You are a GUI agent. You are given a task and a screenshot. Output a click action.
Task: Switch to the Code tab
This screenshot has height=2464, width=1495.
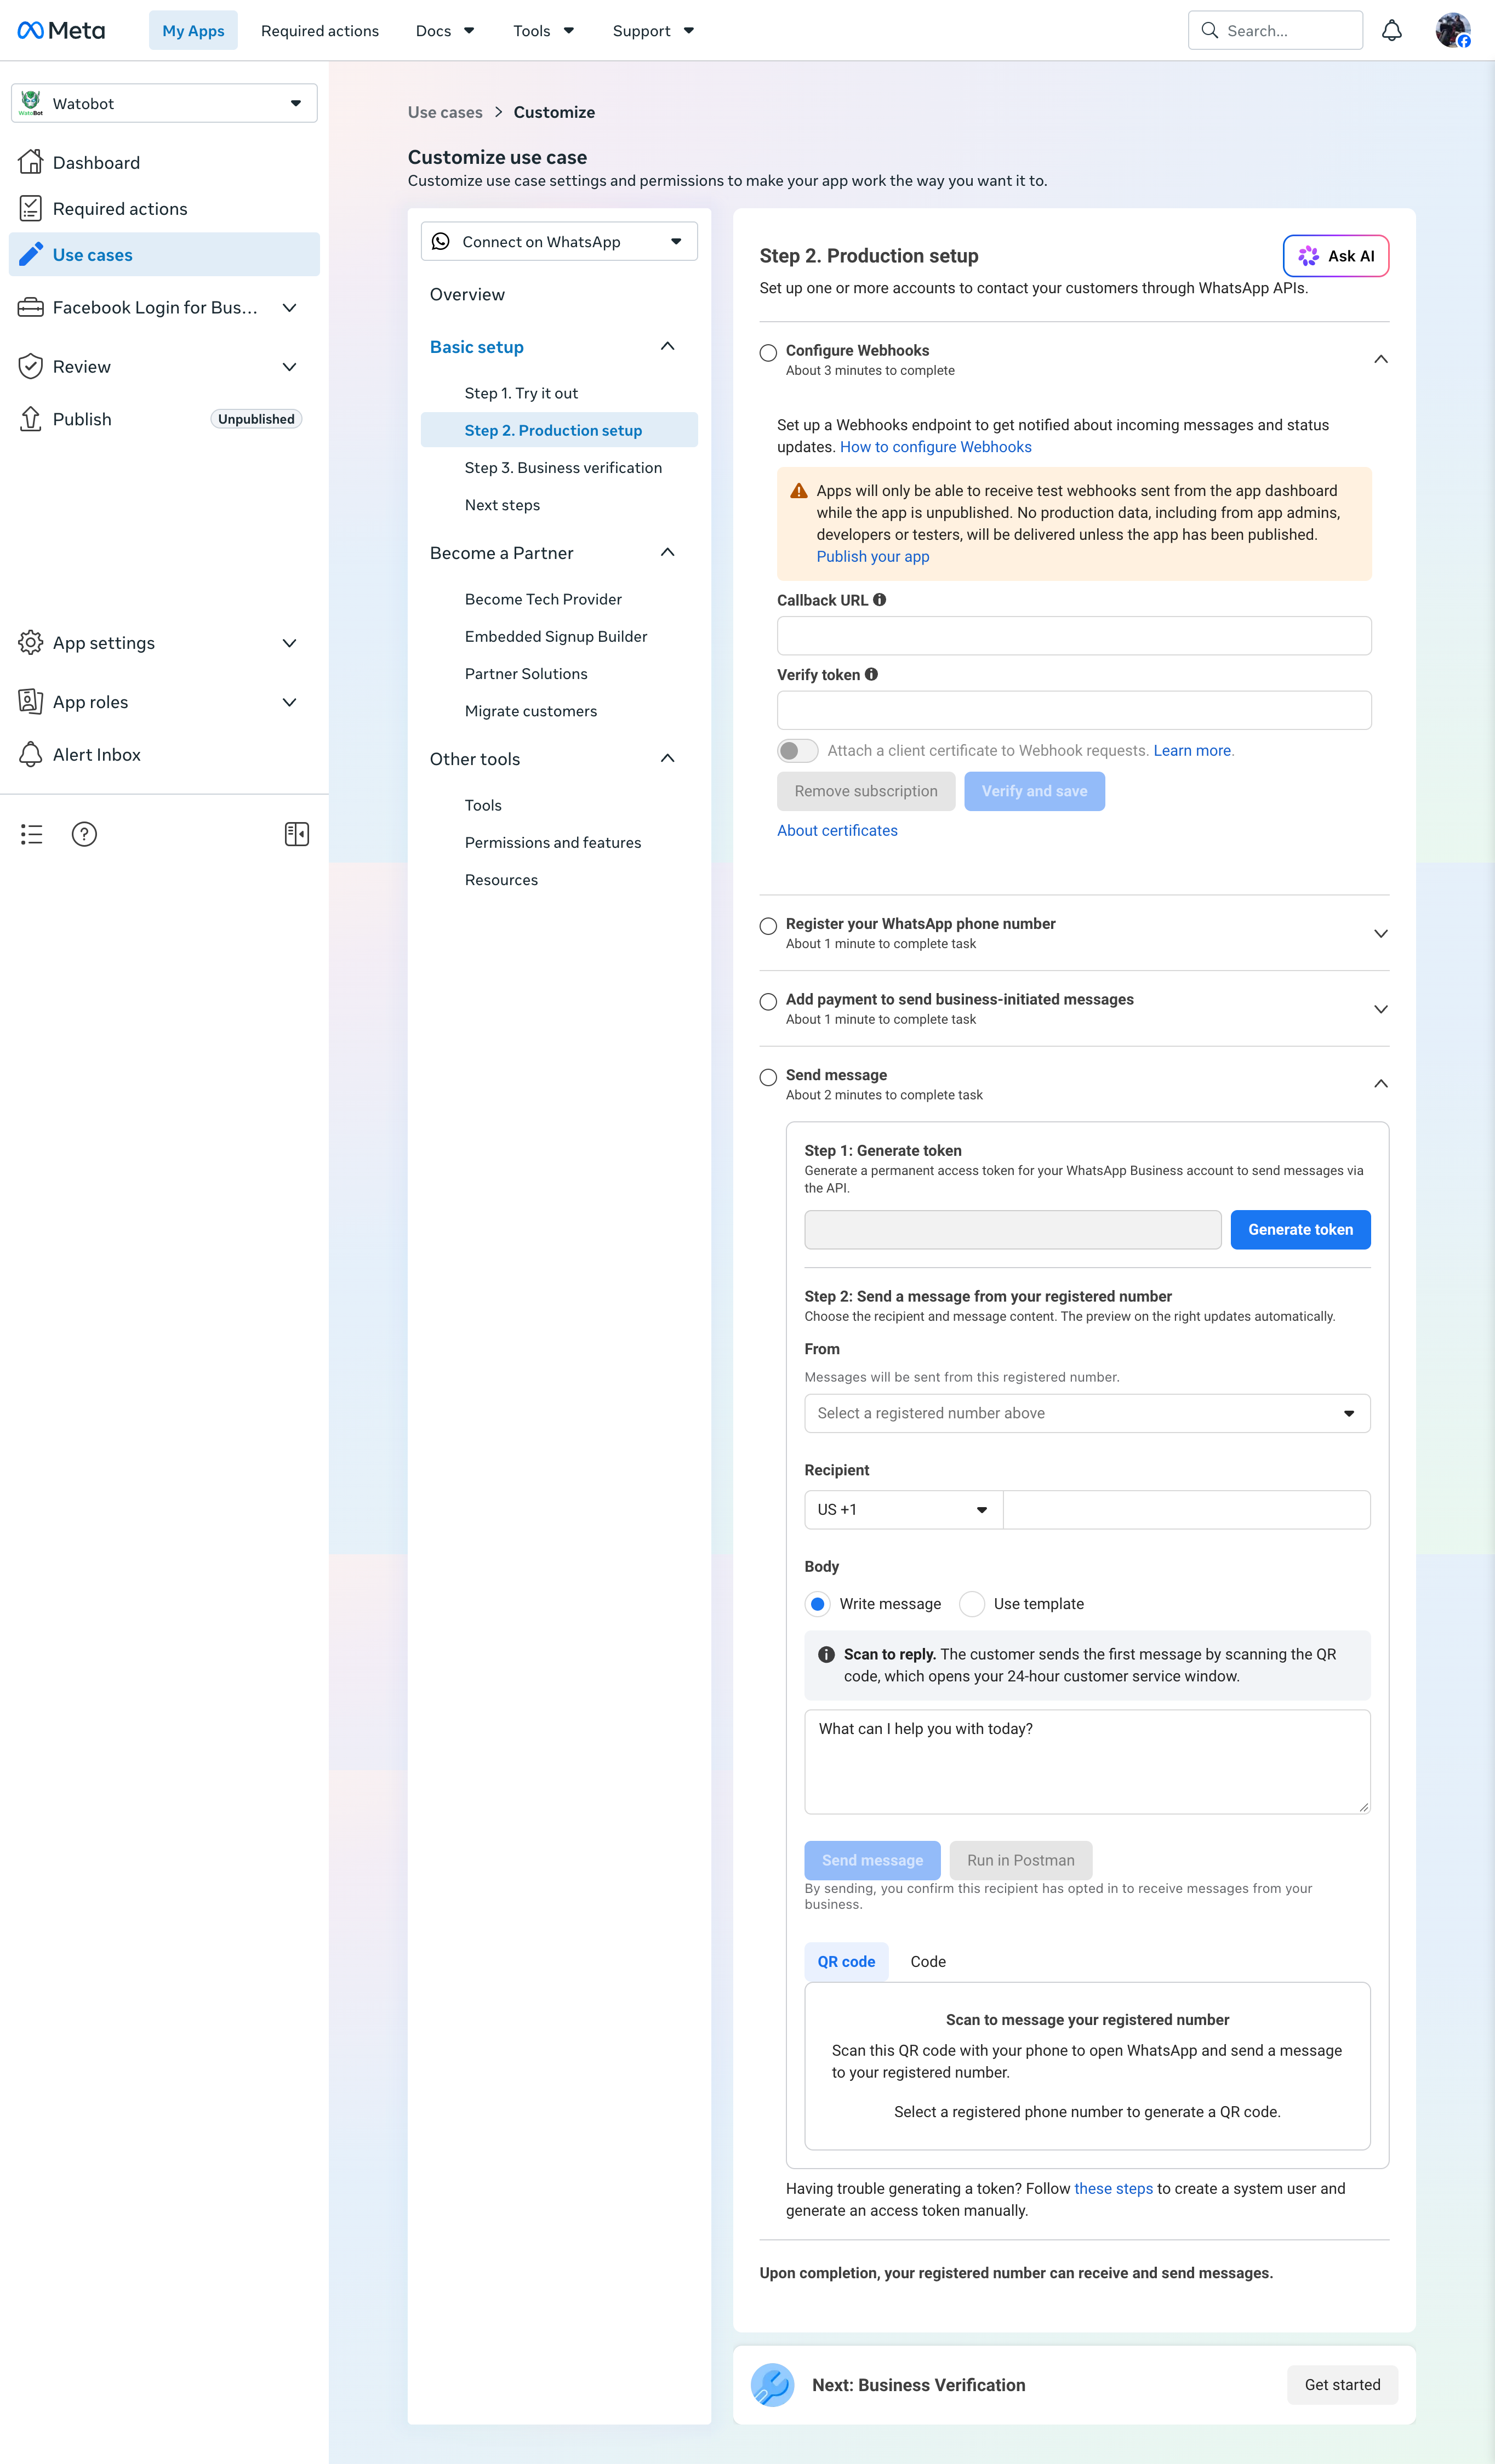point(928,1961)
